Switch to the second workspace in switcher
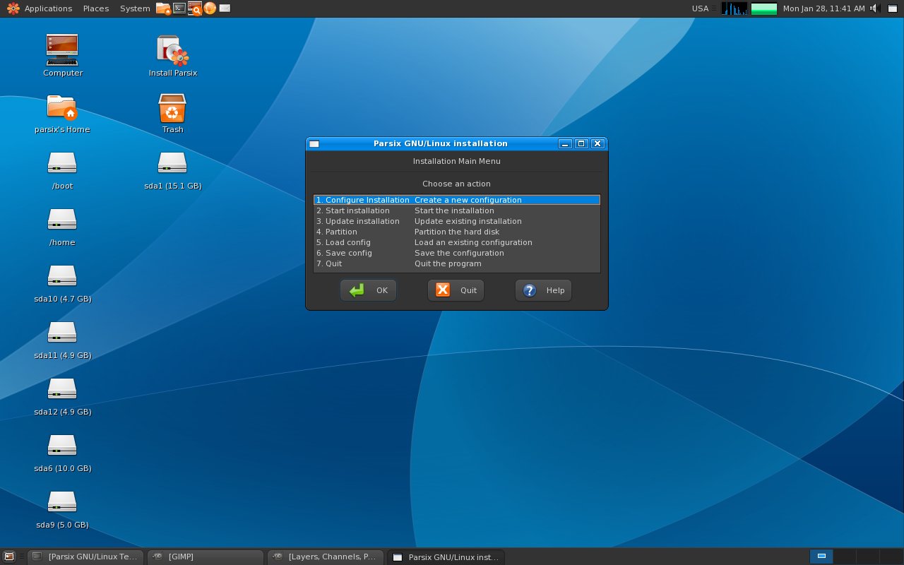This screenshot has height=565, width=904. click(845, 557)
